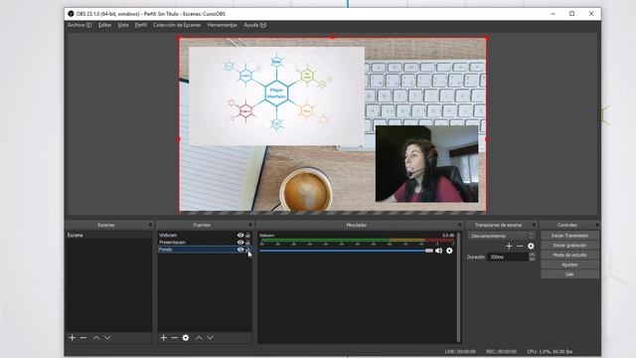This screenshot has height=358, width=636.
Task: Click top-right red resize handle in preview
Action: pos(486,38)
